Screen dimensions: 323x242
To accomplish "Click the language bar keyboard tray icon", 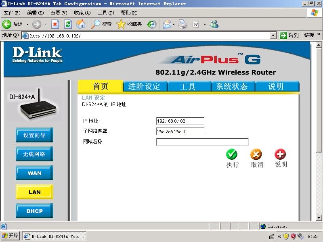I will [x=272, y=237].
